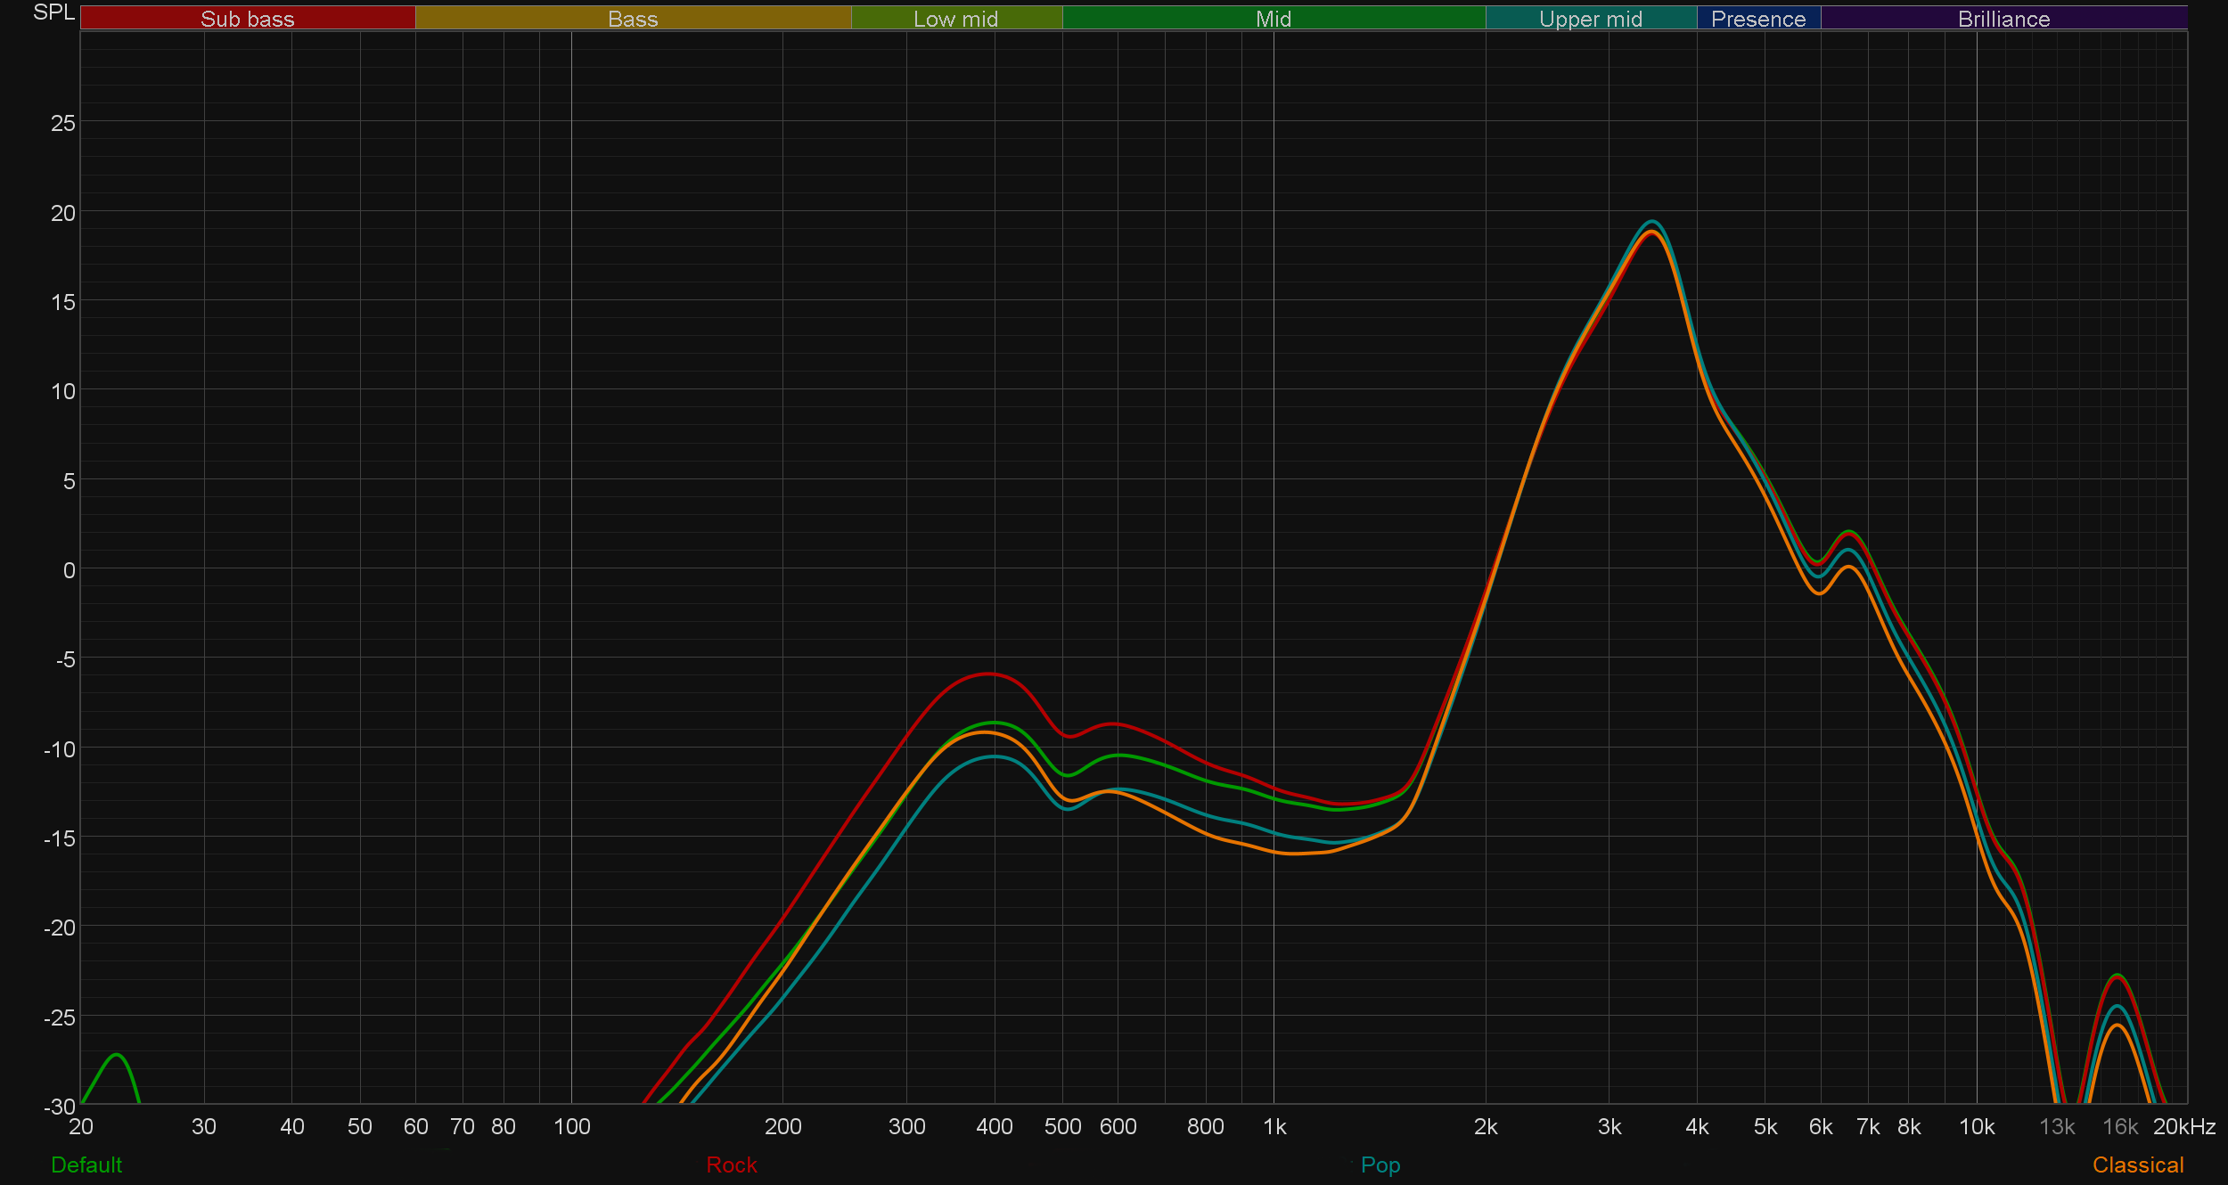Screen dimensions: 2228x1185
Task: Click the 1k frequency axis label
Action: point(1274,1127)
